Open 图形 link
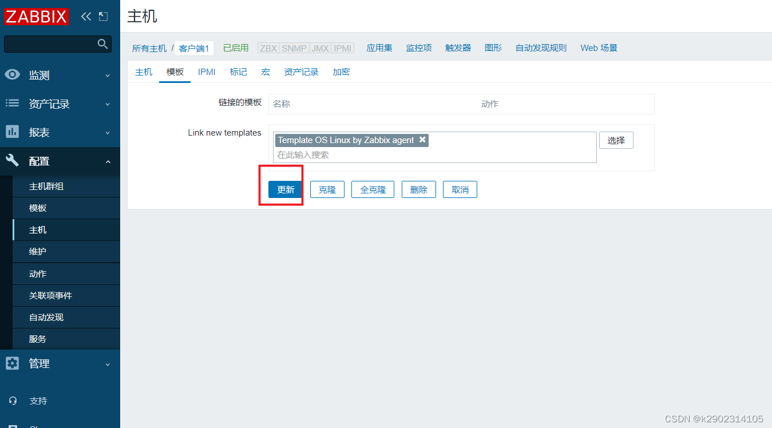Screen dimensions: 772x428 [x=493, y=48]
